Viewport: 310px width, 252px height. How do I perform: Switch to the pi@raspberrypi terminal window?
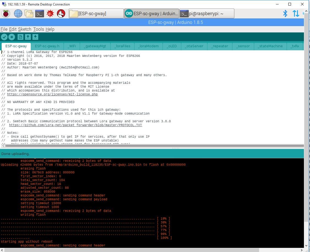206,13
